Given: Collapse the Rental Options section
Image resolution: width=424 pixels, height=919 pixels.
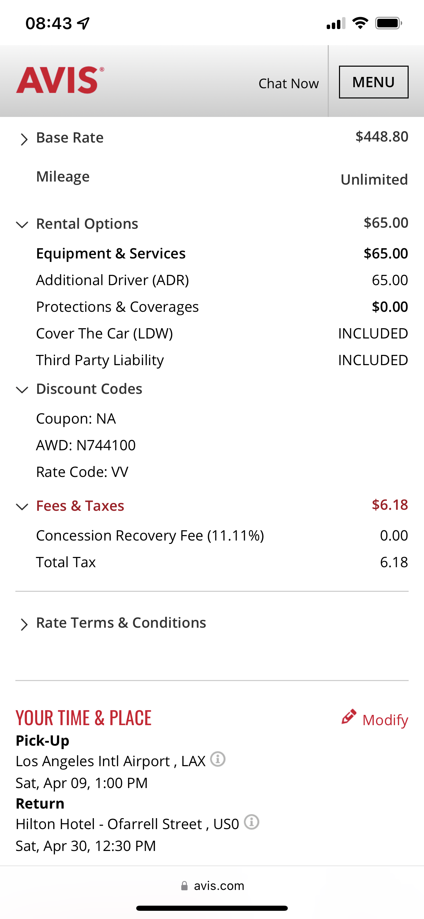Looking at the screenshot, I should [22, 224].
